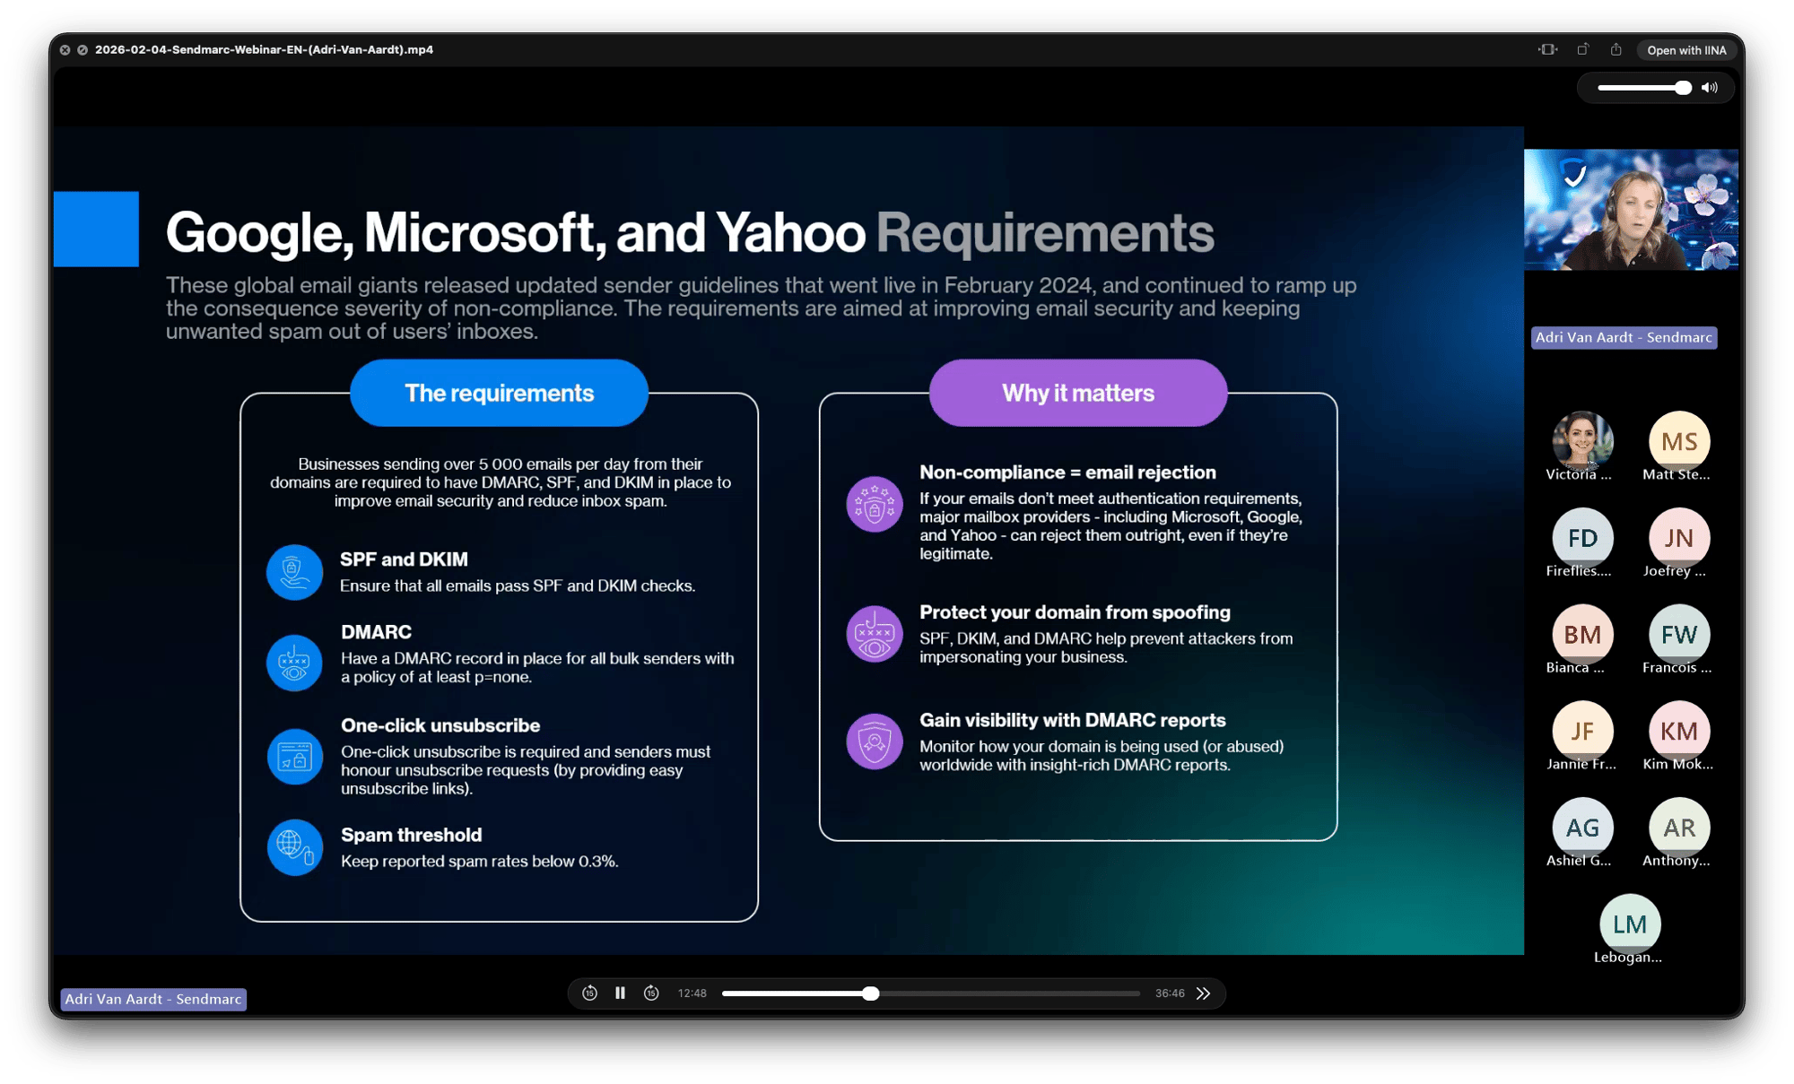Select the AG avatar for Ashiel
This screenshot has width=1794, height=1084.
click(x=1582, y=828)
